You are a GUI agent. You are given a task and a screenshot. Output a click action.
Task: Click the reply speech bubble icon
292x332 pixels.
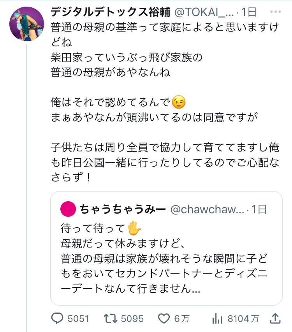(x=58, y=319)
